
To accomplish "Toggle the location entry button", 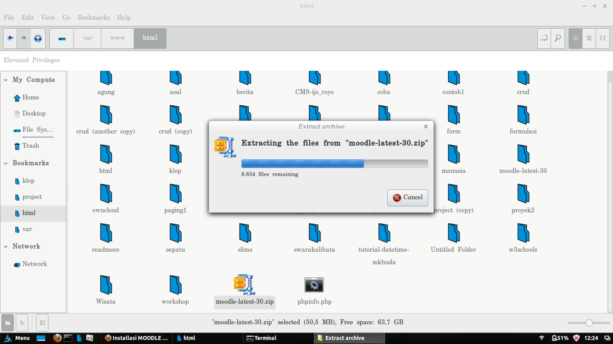I will [x=544, y=39].
